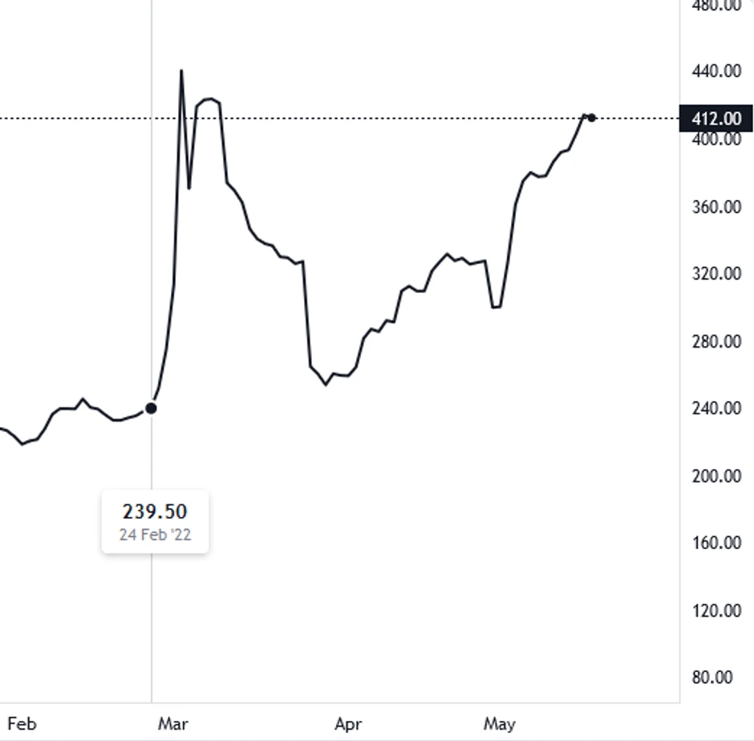This screenshot has width=754, height=741.
Task: Click the early March price spike peak
Action: tap(181, 71)
